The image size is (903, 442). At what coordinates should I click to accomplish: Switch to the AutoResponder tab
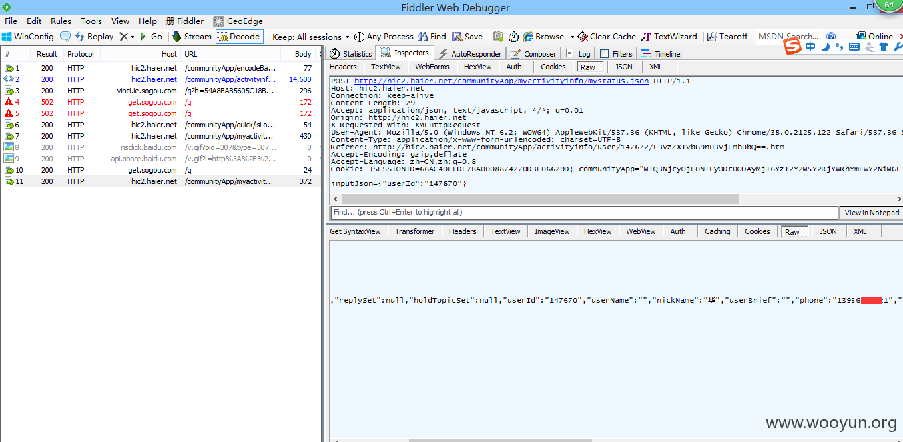point(470,54)
